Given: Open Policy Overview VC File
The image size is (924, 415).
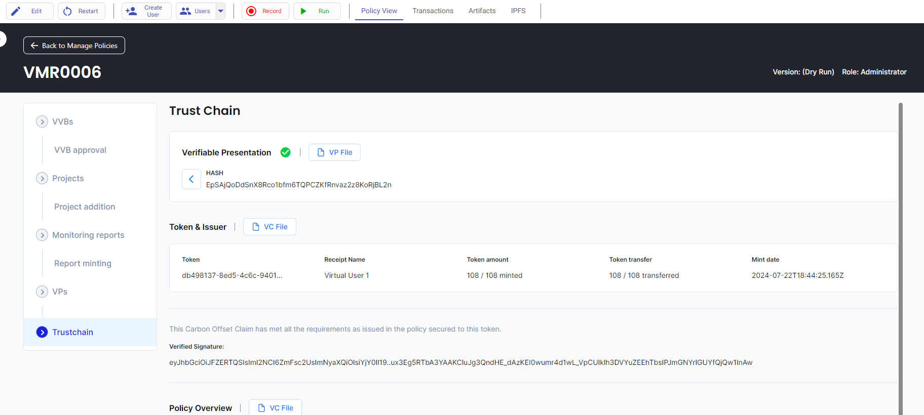Looking at the screenshot, I should (x=275, y=408).
